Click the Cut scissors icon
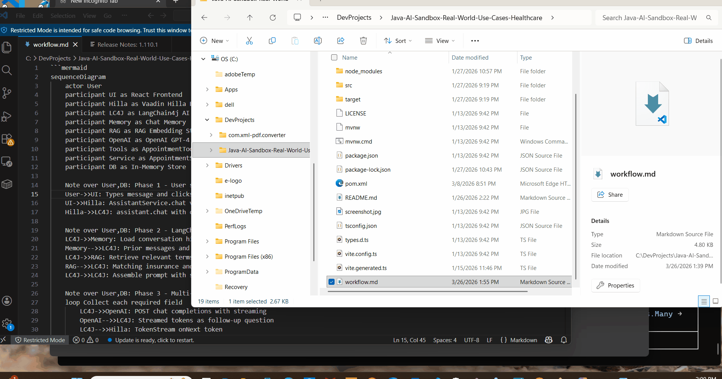This screenshot has width=722, height=379. (x=249, y=41)
